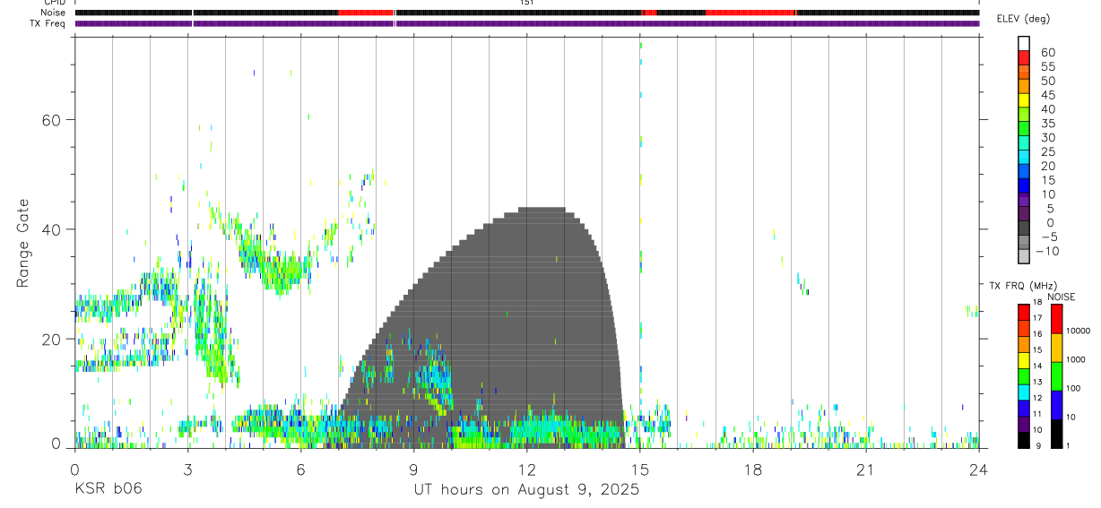Select the orange ELEV swatch between 50 and 45
Image resolution: width=1101 pixels, height=508 pixels.
(x=1024, y=87)
